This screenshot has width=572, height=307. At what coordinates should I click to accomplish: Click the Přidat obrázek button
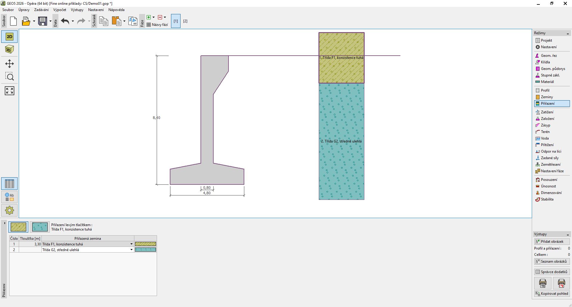(x=552, y=242)
